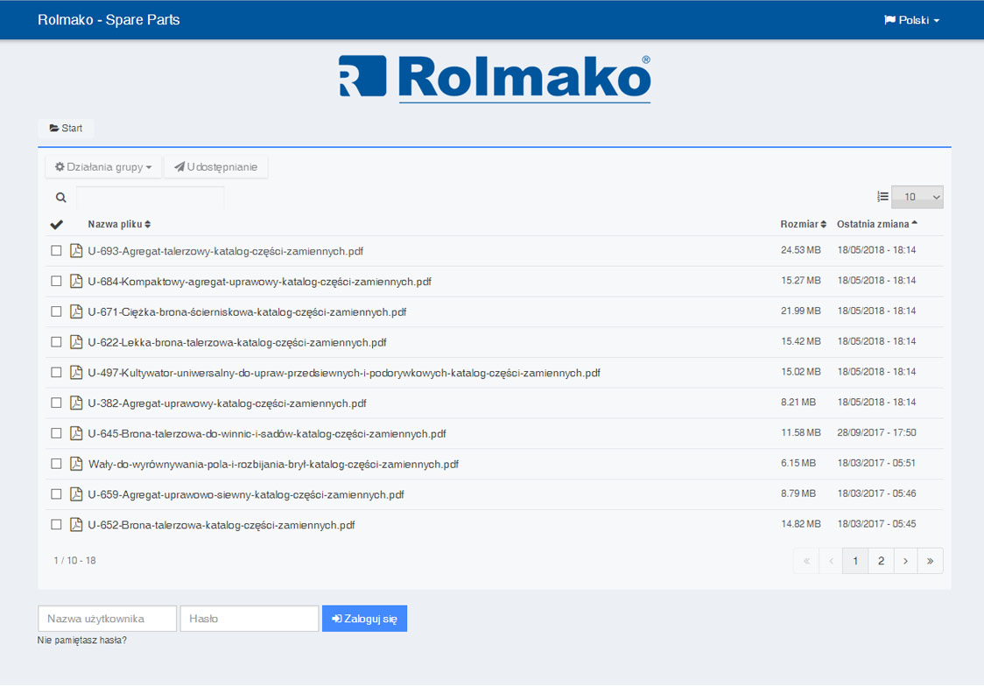This screenshot has height=686, width=984.
Task: Sort by Ostatnia zmiana column
Action: coord(876,224)
